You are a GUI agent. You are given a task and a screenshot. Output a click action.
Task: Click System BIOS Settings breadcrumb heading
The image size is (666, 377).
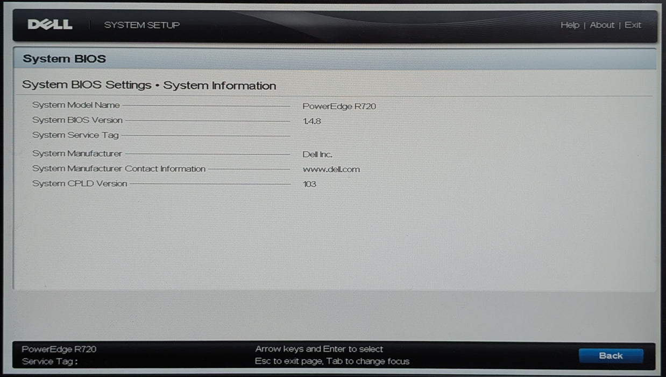click(x=149, y=85)
